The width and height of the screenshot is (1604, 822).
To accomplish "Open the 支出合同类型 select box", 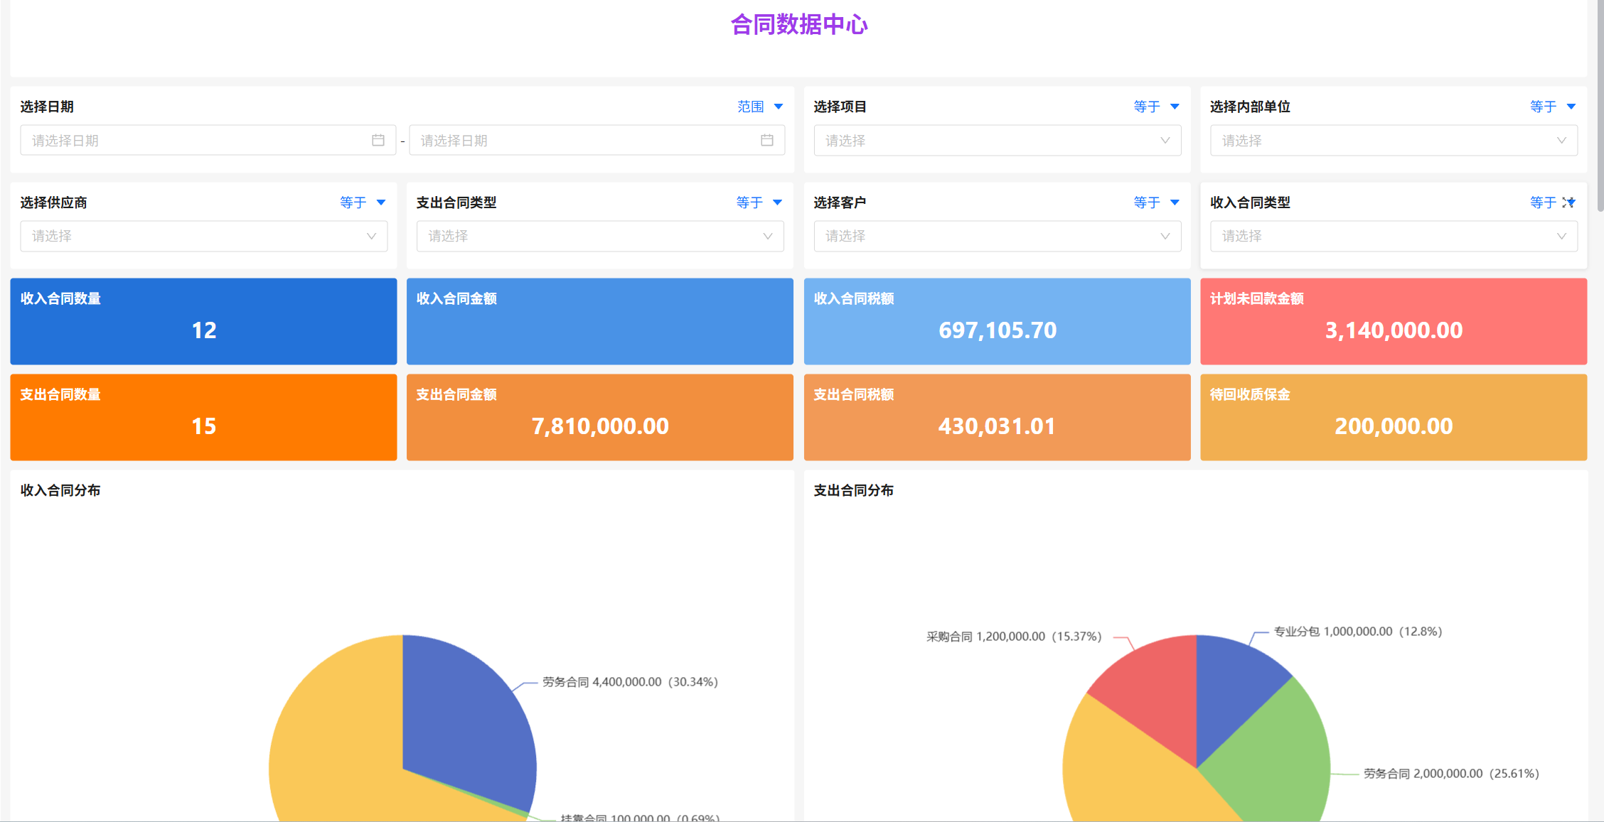I will click(599, 236).
